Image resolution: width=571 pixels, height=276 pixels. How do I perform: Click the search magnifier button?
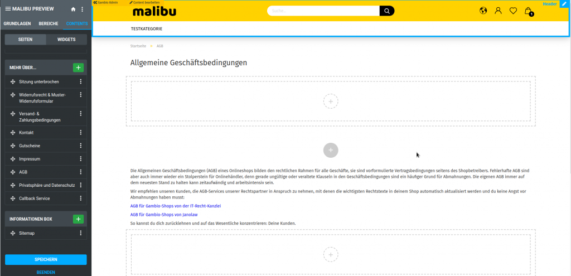pos(386,11)
